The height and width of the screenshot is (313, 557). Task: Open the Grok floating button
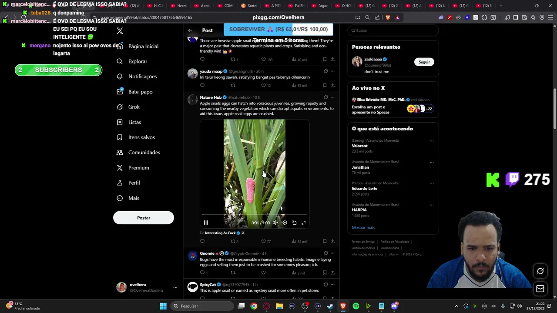(x=540, y=271)
